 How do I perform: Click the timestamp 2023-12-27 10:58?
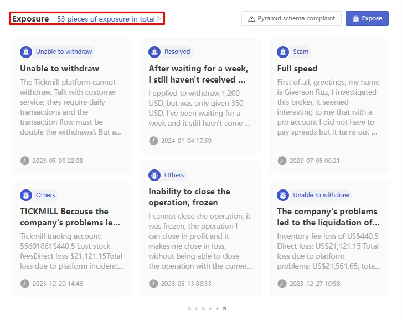(x=315, y=284)
